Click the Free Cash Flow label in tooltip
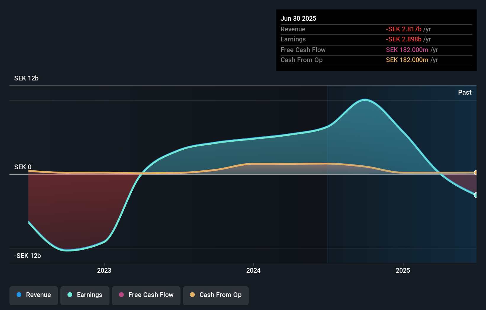This screenshot has height=310, width=486. (x=303, y=50)
